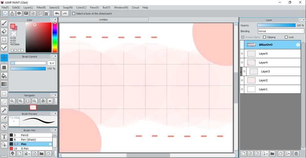306x158 pixels.
Task: Open the Pen brush settings gear
Action: pyautogui.click(x=50, y=144)
